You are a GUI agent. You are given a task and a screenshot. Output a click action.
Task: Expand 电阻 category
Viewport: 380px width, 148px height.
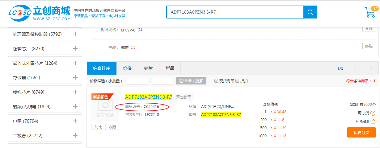coord(75,121)
